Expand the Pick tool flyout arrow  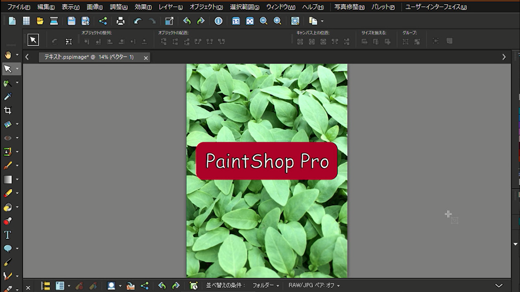tap(17, 69)
